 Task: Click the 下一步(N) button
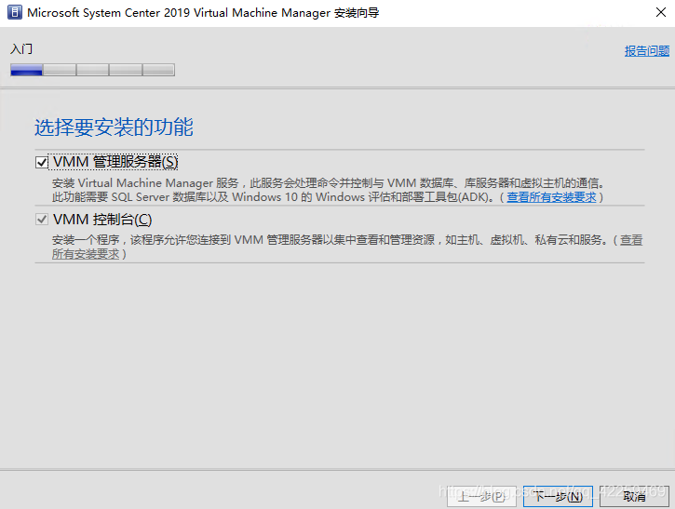coord(558,497)
